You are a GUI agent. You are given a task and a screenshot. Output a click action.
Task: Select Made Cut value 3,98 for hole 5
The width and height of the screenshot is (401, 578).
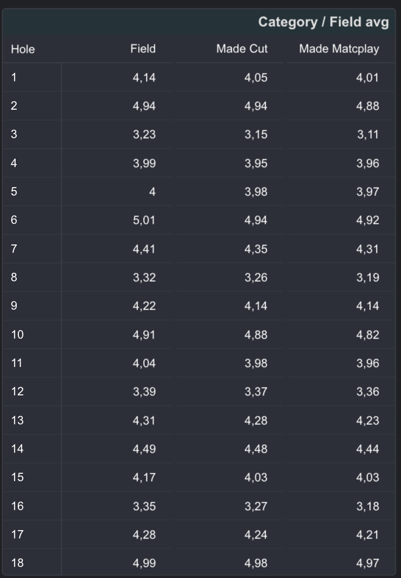coord(256,192)
